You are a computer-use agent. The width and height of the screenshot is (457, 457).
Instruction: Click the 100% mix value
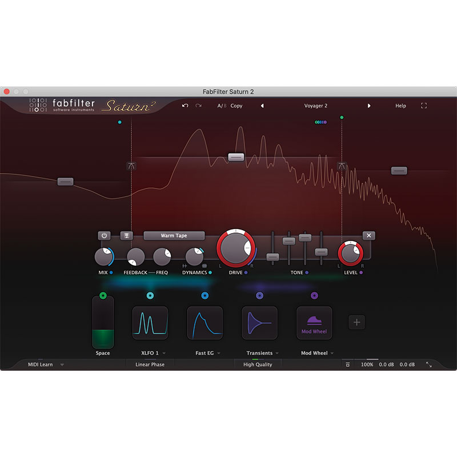[367, 364]
